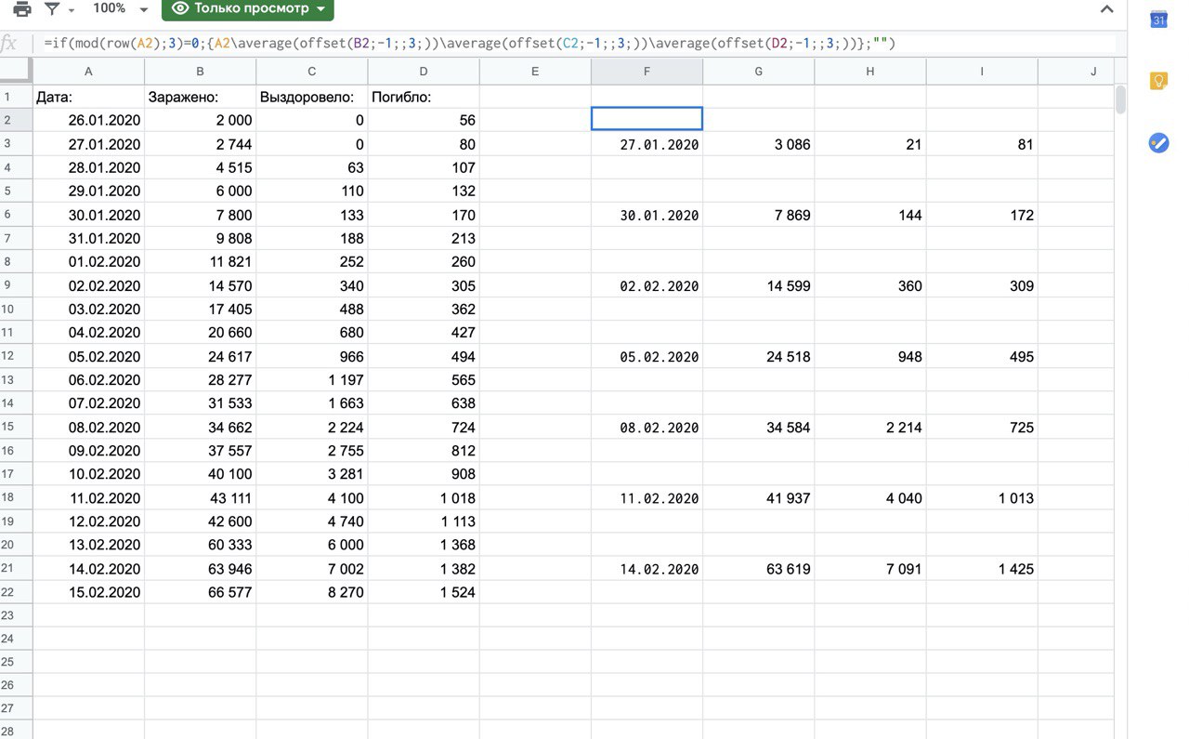Click inside the formula bar text
The image size is (1189, 739).
(x=469, y=43)
